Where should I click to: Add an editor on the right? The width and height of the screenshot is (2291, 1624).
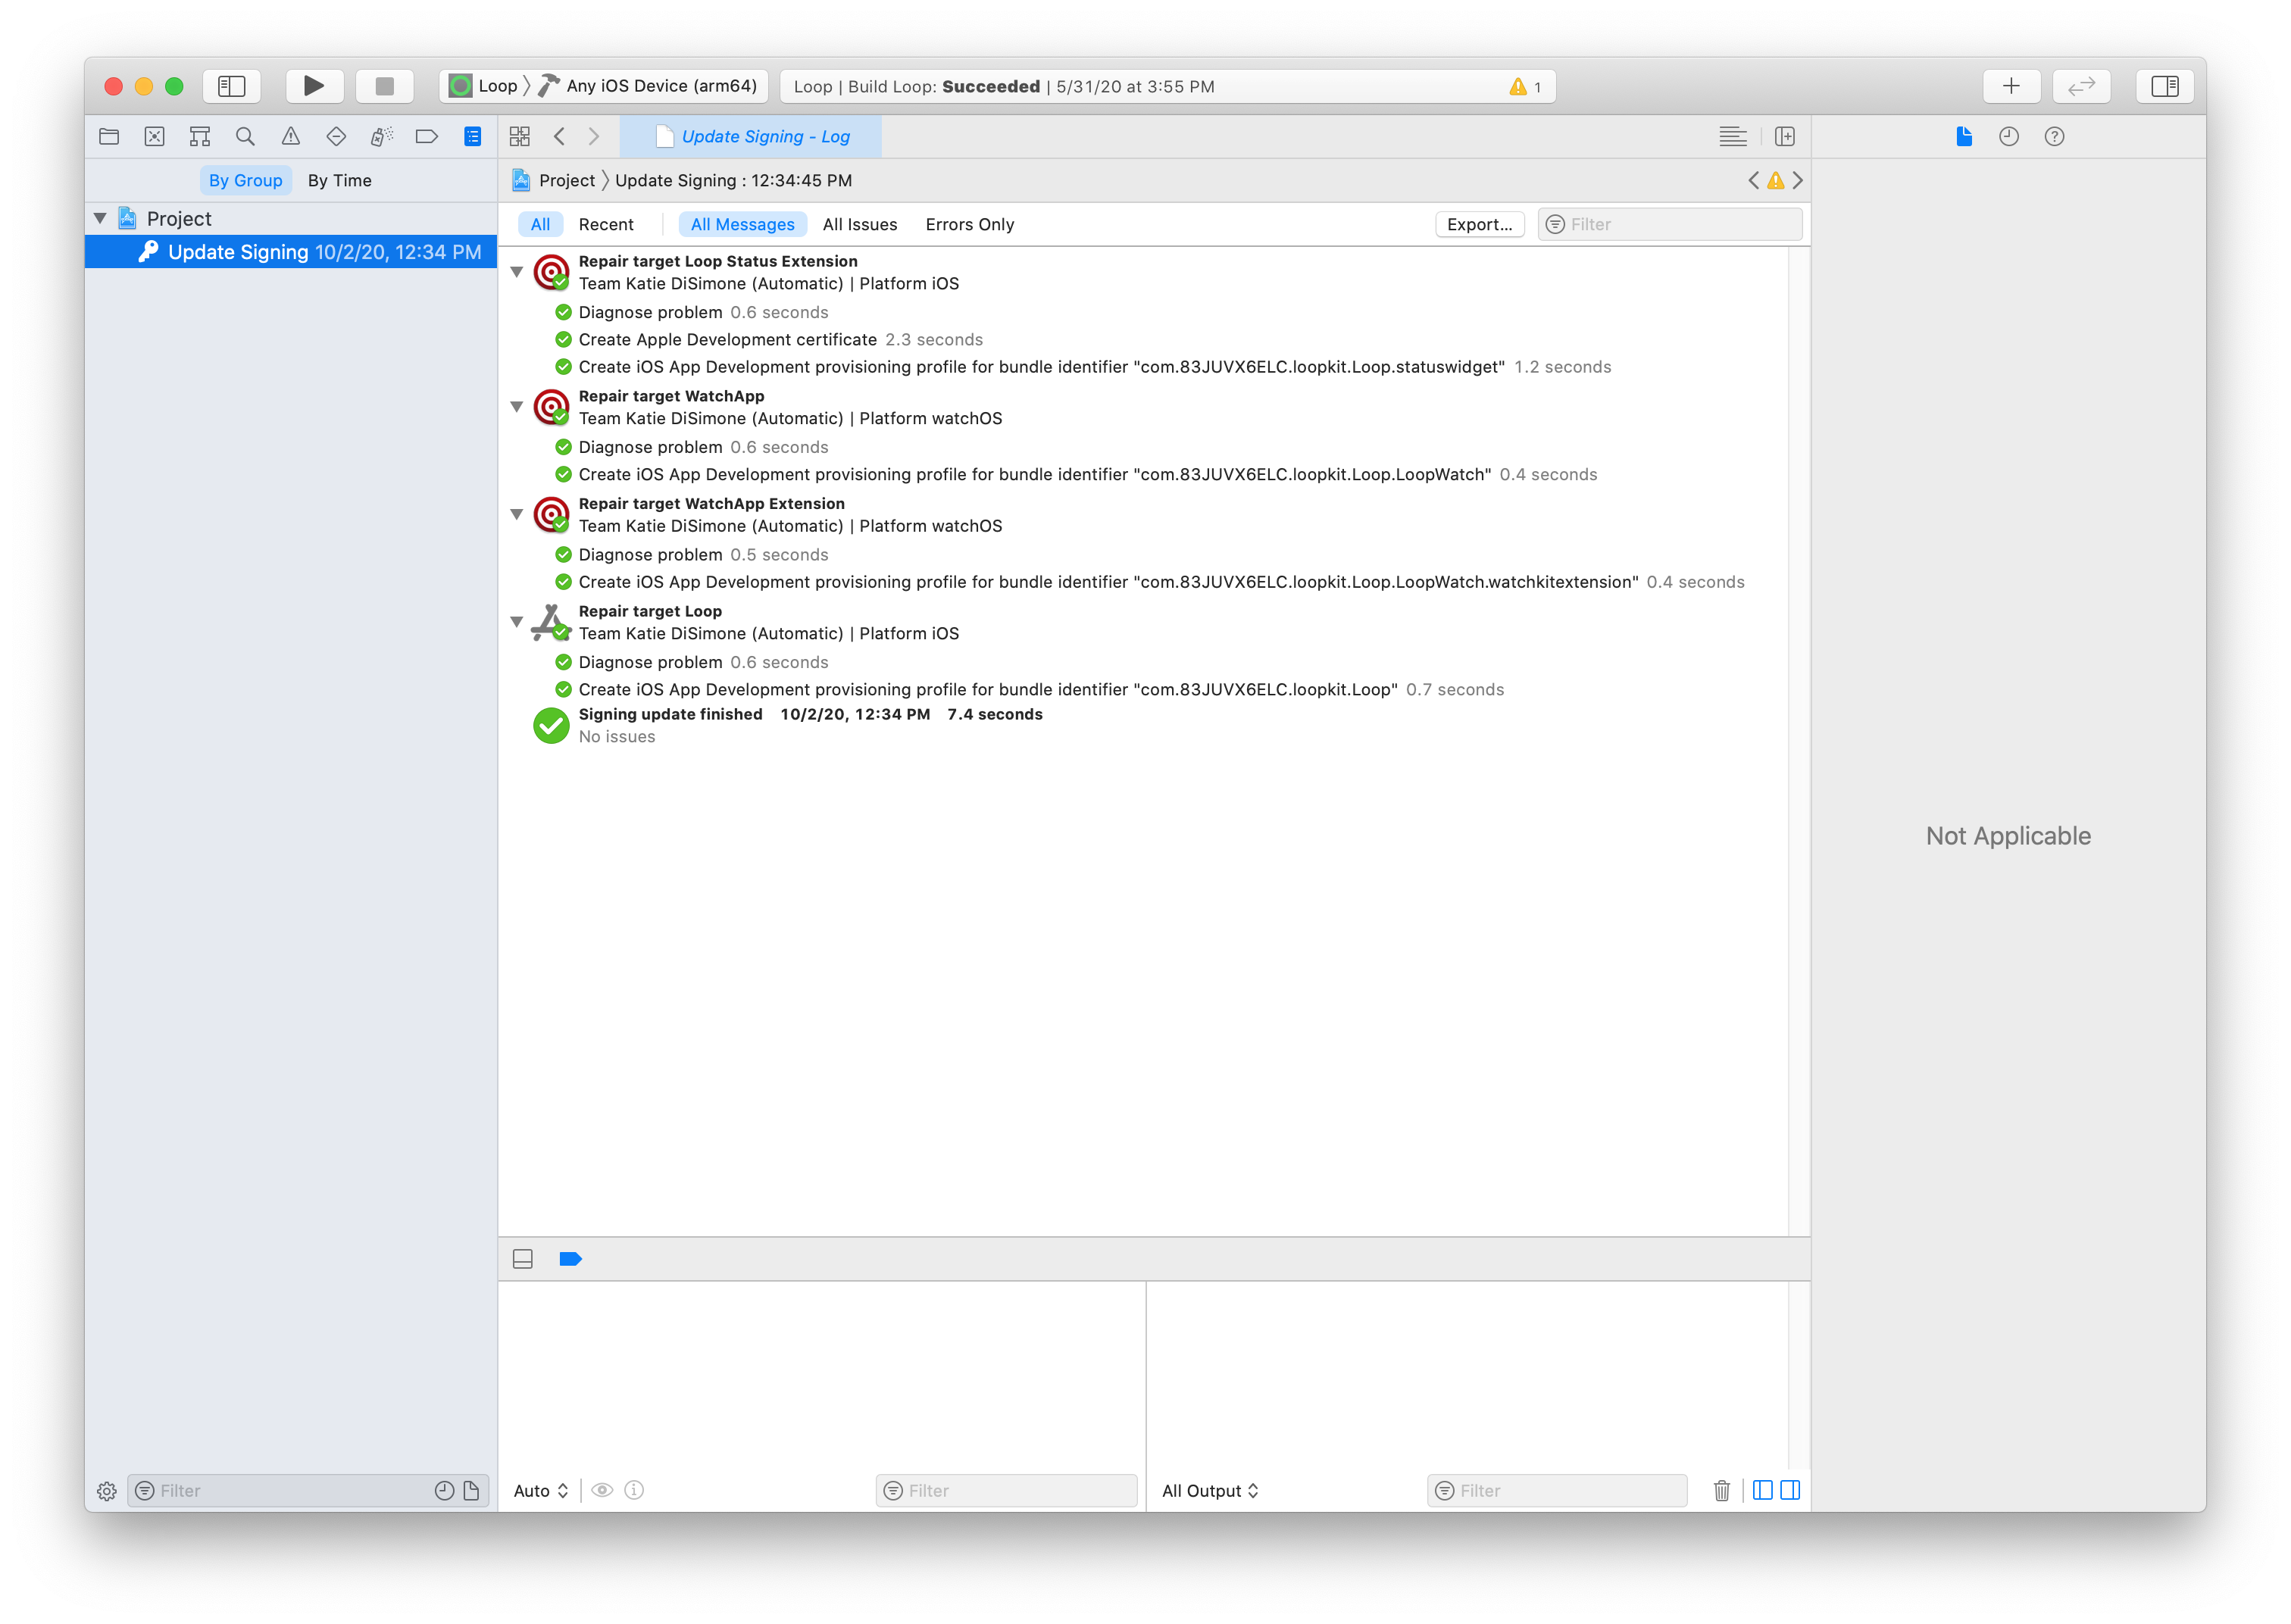1785,137
